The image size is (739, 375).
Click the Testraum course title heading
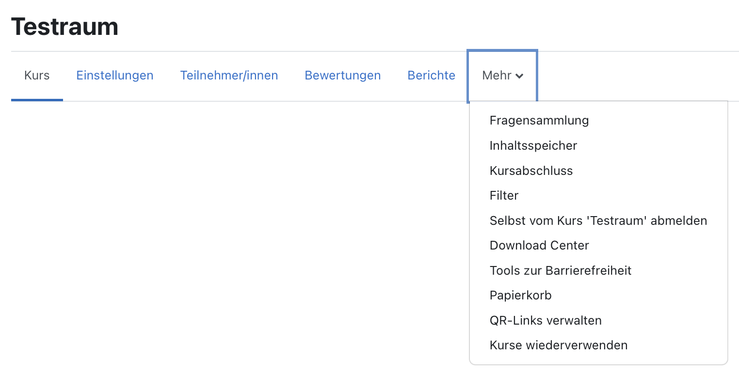(x=64, y=27)
